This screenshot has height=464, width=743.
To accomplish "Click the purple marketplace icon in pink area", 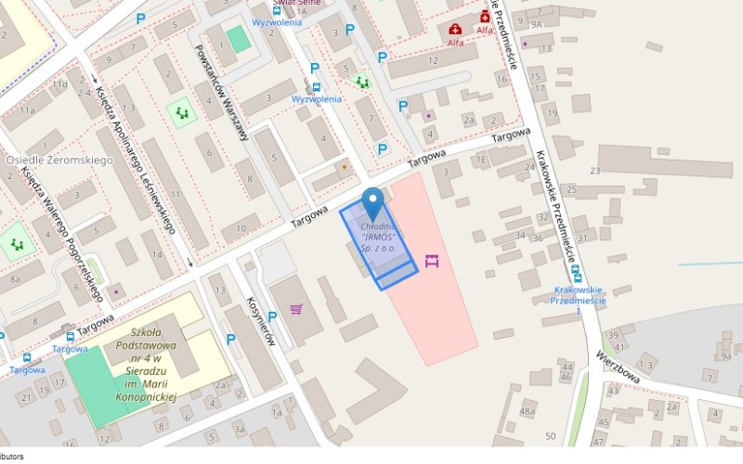I will pyautogui.click(x=432, y=261).
